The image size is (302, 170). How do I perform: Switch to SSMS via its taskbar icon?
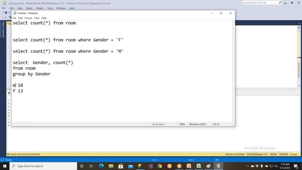tap(141, 166)
